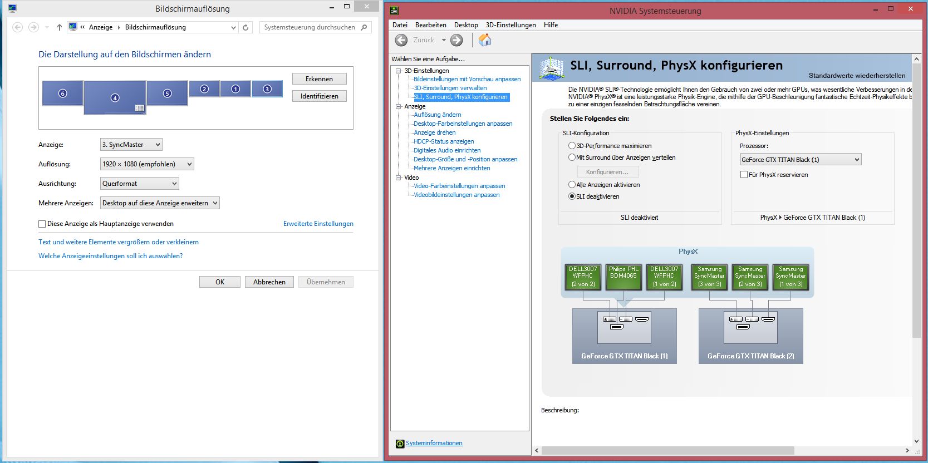Viewport: 928px width, 463px height.
Task: Click the search magnifier in Systemsteuerung durchsuchen
Action: click(x=364, y=27)
